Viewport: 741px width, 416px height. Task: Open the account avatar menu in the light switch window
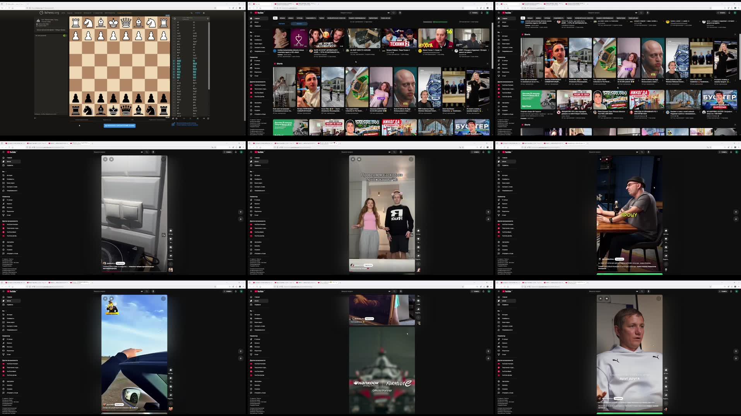click(241, 152)
